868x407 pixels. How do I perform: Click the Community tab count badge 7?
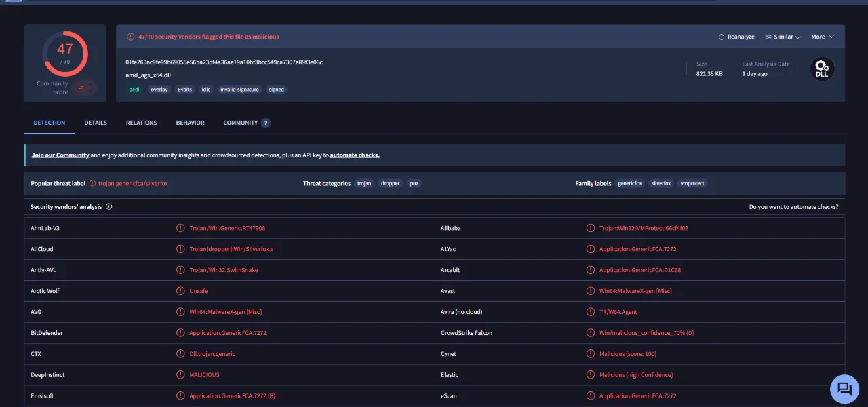point(266,123)
